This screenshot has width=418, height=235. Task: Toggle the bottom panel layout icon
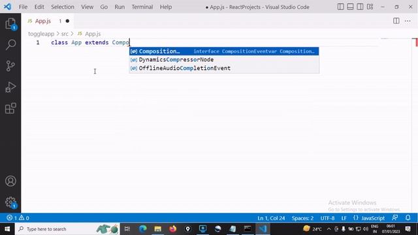350,7
